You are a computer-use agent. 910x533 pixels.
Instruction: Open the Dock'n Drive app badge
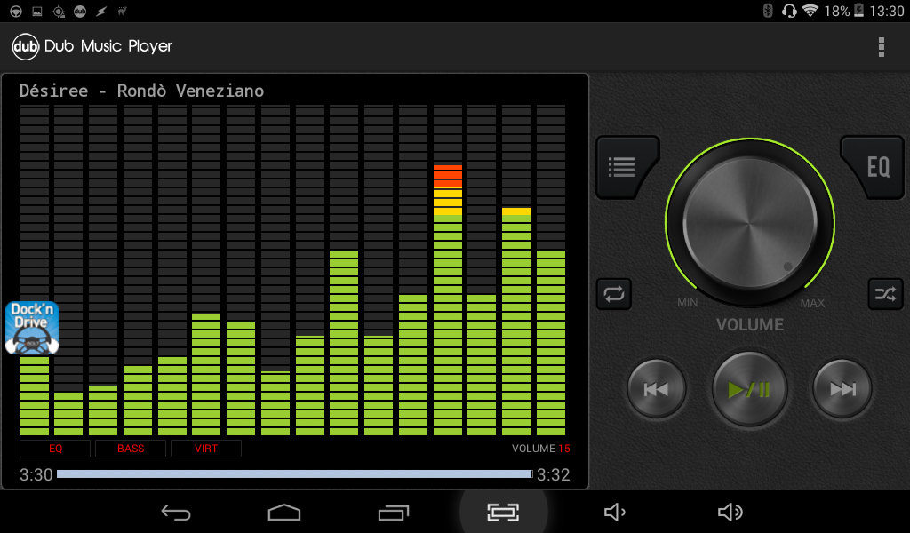32,328
